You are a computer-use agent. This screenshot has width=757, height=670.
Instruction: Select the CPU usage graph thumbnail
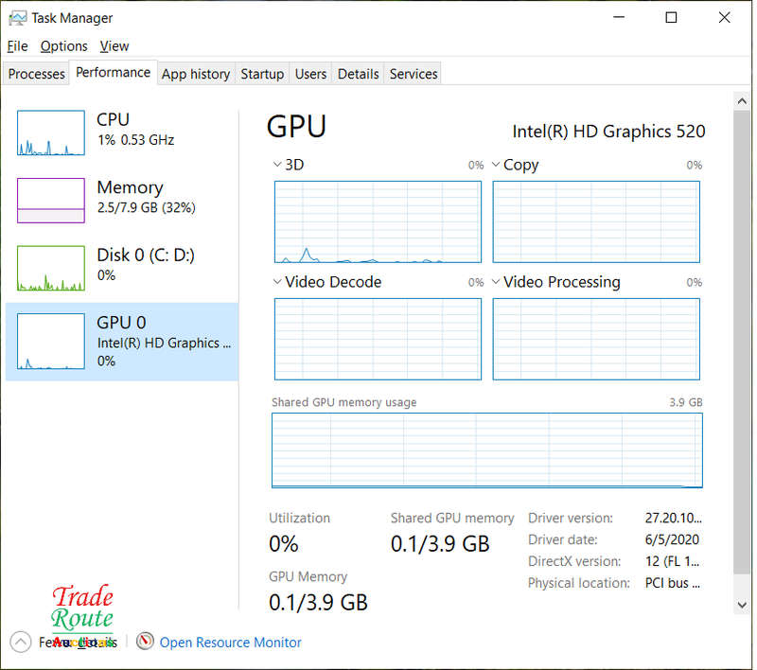(51, 132)
